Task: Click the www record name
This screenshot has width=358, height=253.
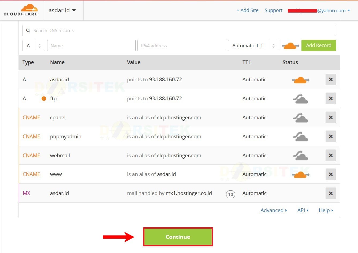Action: (x=56, y=174)
